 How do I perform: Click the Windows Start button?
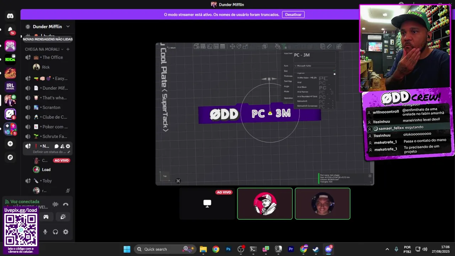[127, 249]
